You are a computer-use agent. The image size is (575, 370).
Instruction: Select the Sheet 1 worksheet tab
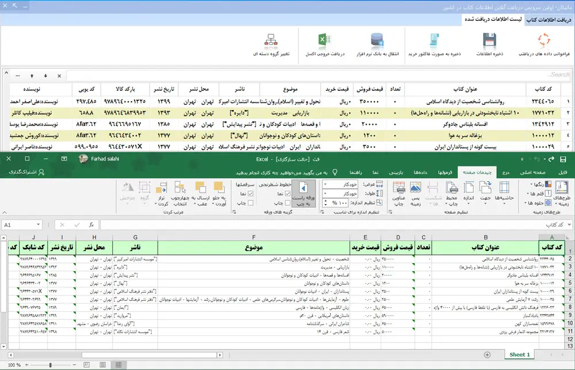pyautogui.click(x=519, y=354)
